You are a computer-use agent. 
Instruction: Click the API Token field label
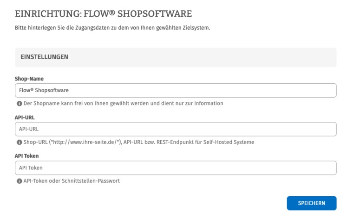[x=26, y=156]
